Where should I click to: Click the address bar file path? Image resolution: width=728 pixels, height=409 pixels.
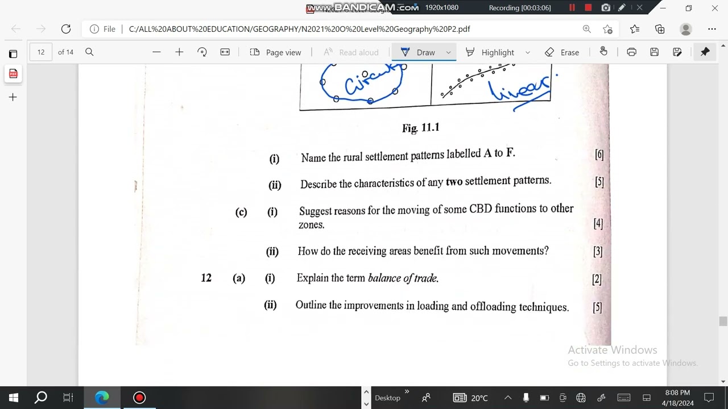(x=299, y=29)
